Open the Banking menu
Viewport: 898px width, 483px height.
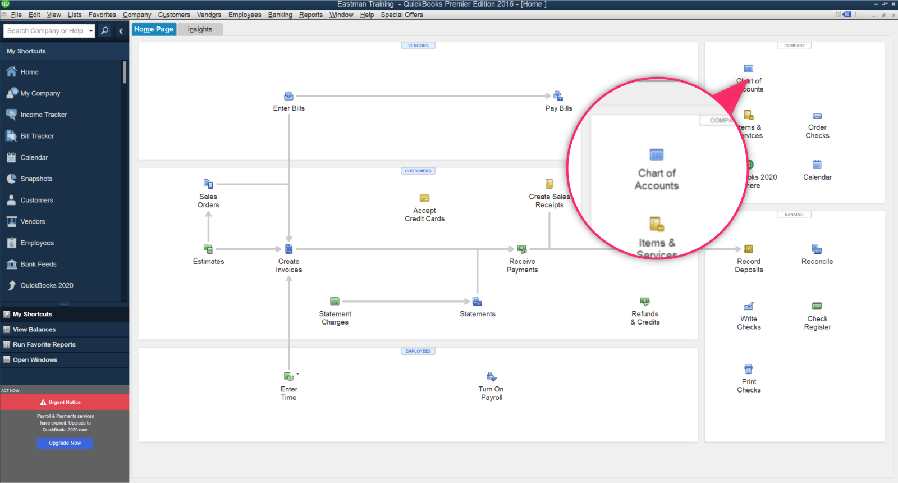pyautogui.click(x=280, y=15)
